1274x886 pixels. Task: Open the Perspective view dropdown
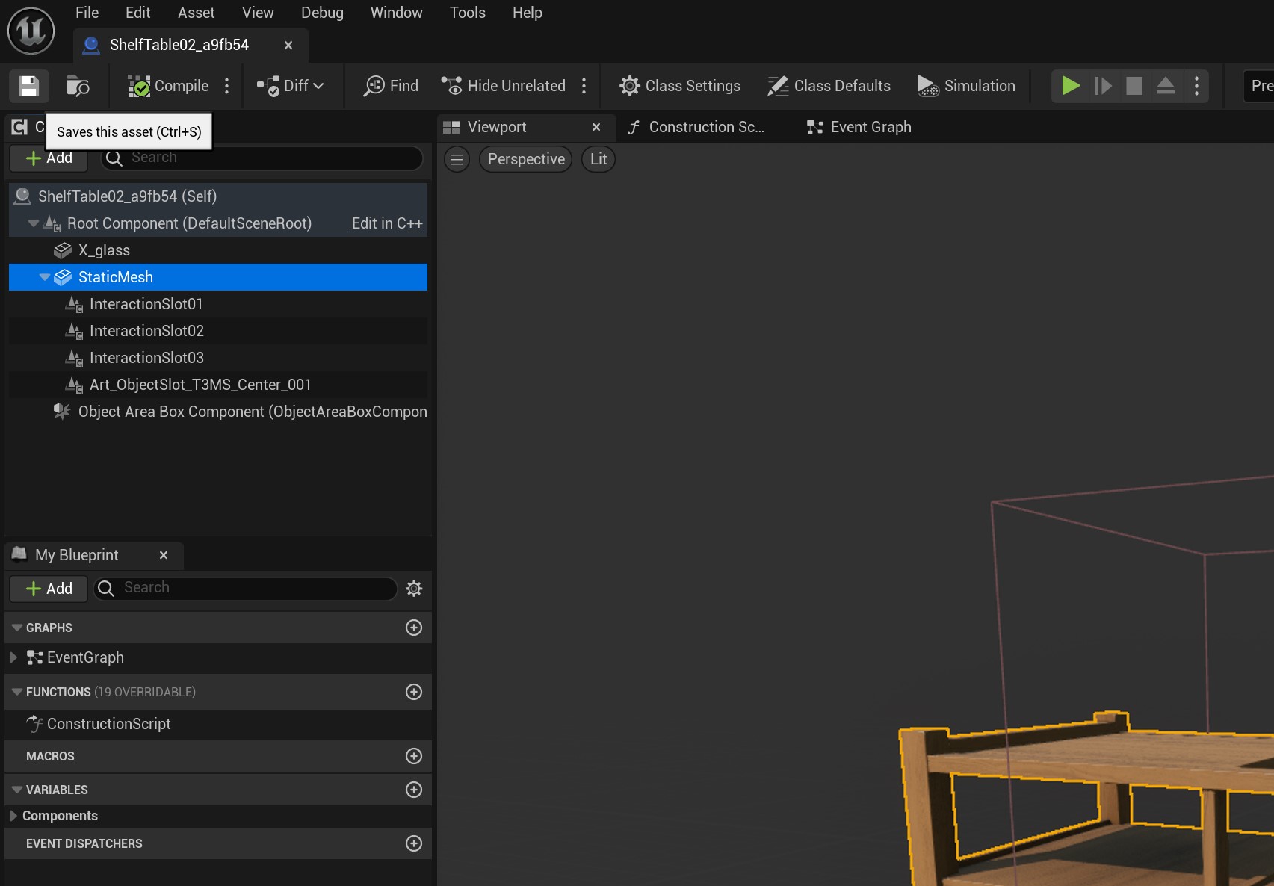pos(526,159)
